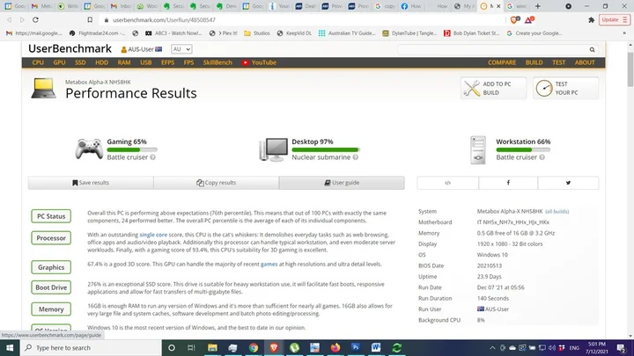The image size is (634, 356).
Task: Click Copy results button
Action: point(217,183)
